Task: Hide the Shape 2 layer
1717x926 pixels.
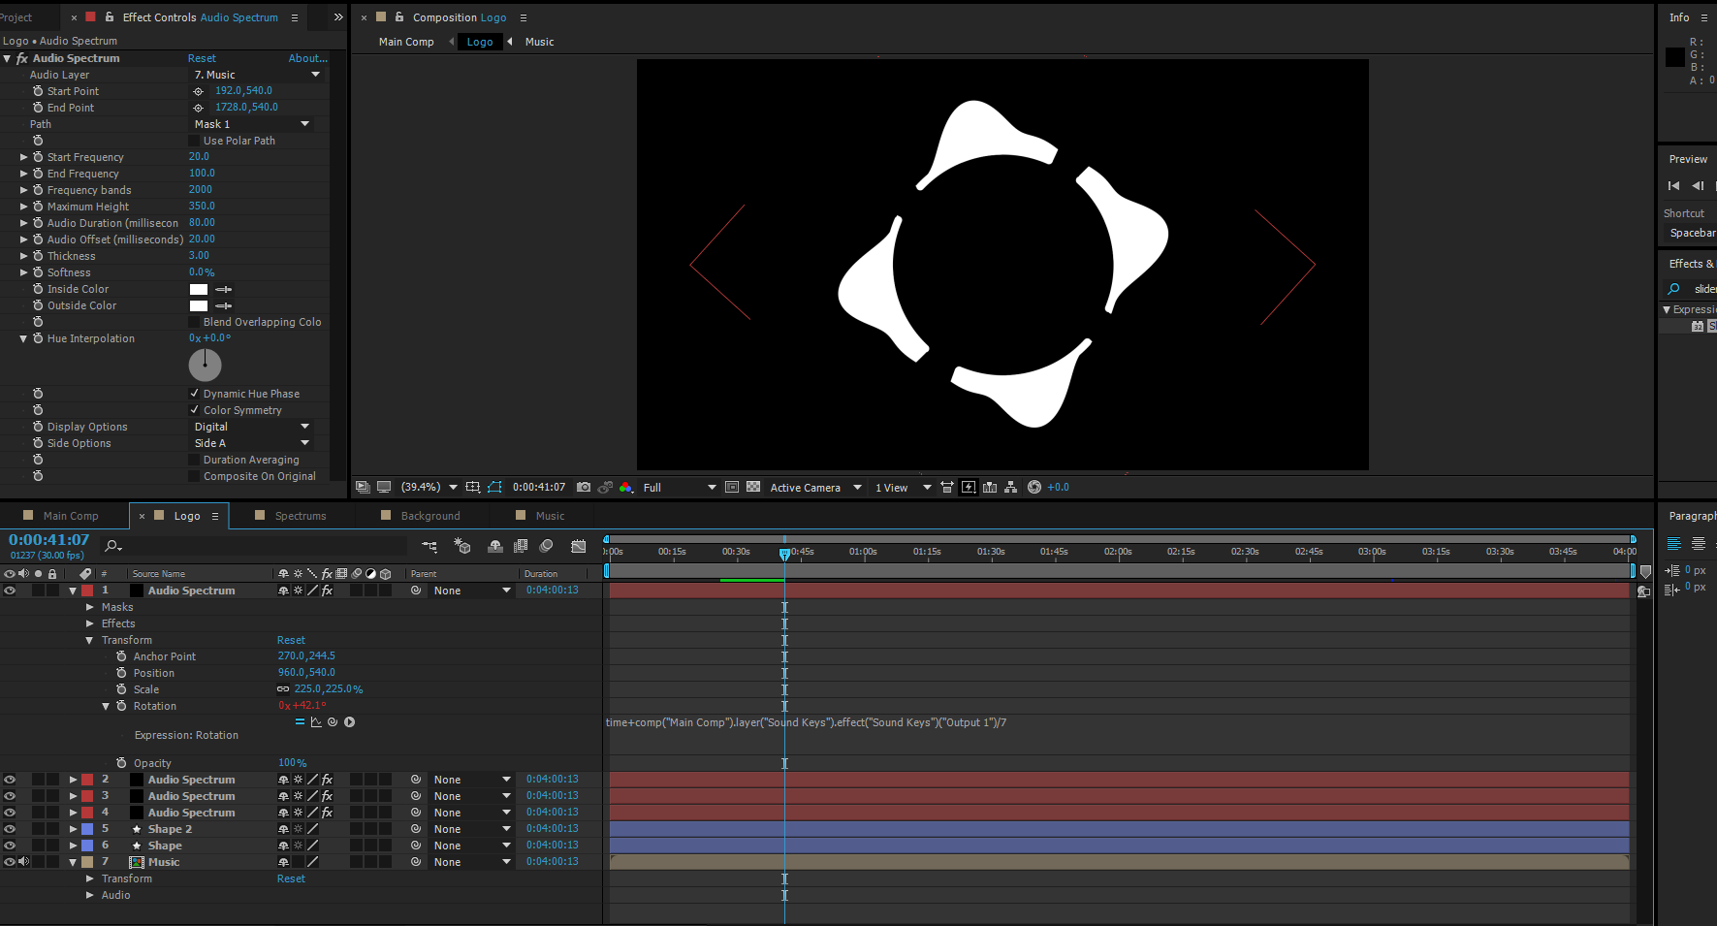Action: tap(10, 829)
